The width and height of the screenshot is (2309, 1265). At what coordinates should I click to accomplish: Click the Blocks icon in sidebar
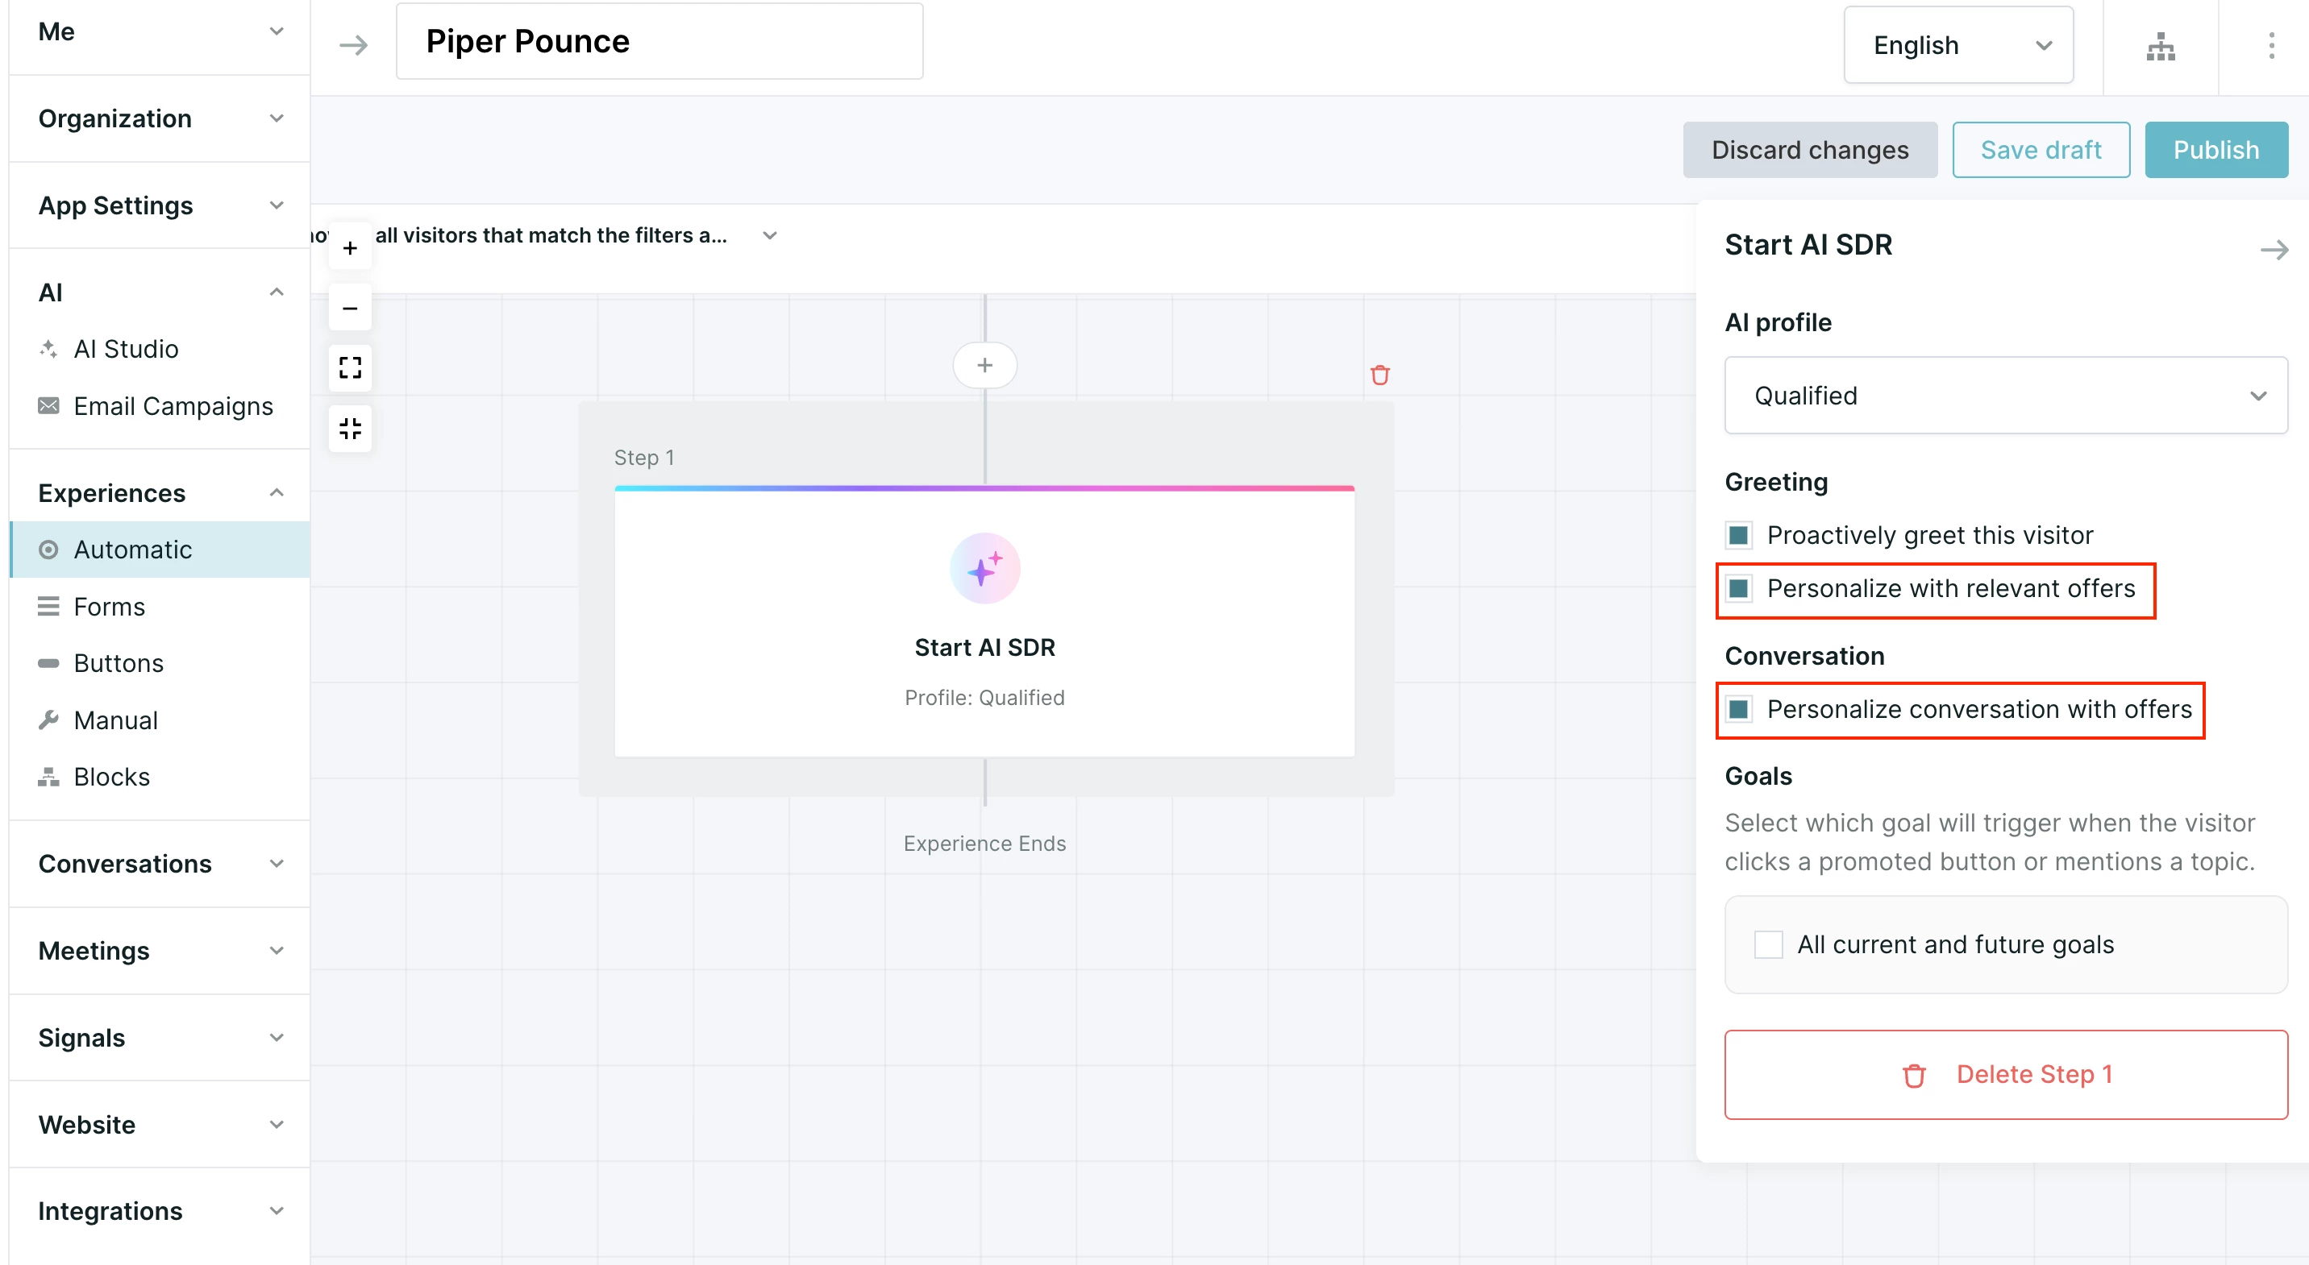(x=48, y=777)
